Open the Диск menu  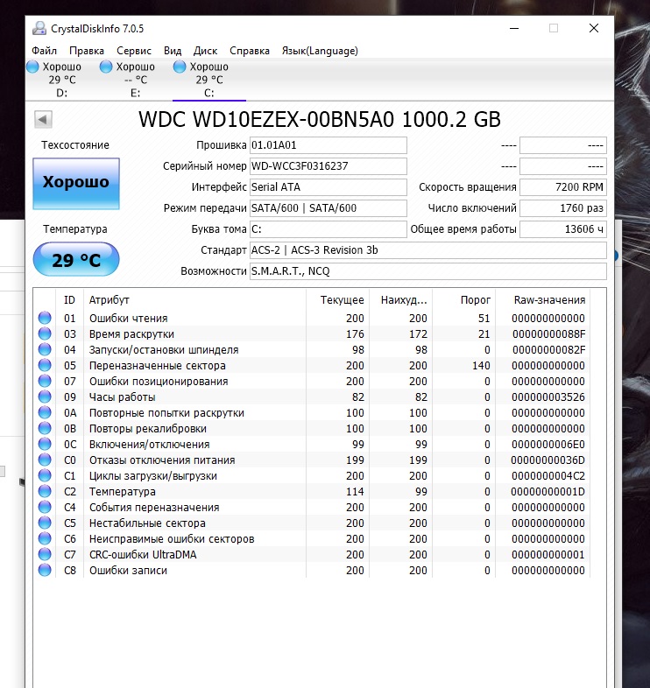tap(206, 51)
